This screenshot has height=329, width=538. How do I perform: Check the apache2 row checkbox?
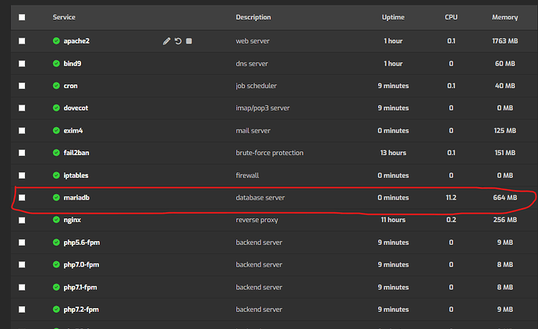22,41
